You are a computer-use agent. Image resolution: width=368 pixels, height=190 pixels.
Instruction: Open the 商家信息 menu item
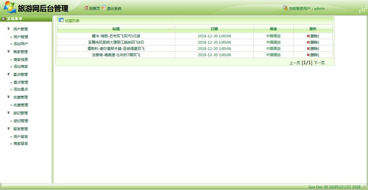click(x=21, y=60)
